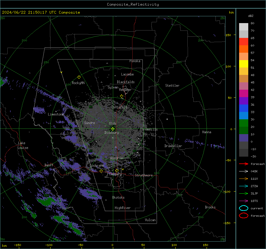Click the Hanna city label
This screenshot has width=266, height=249.
207,132
